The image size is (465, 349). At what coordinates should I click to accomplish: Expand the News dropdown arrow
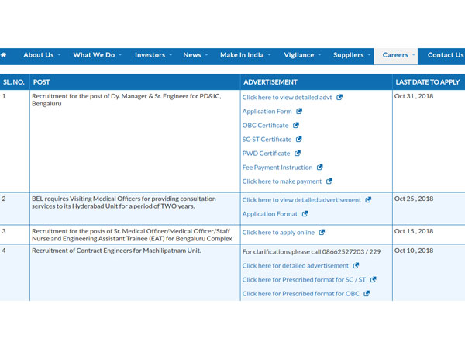[206, 54]
